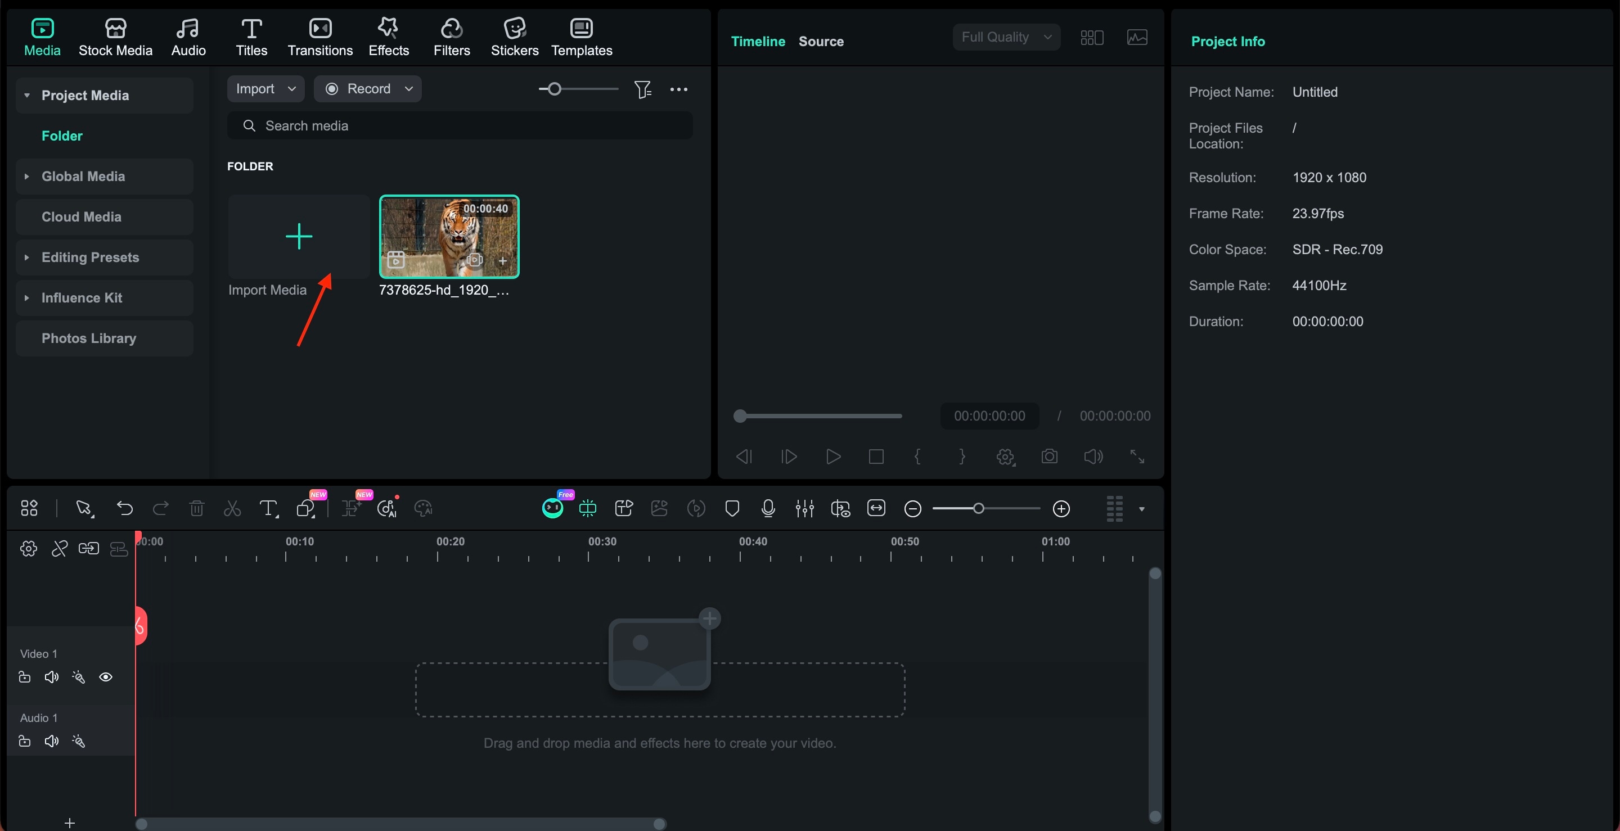The height and width of the screenshot is (831, 1620).
Task: Mute the Audio 1 track speaker
Action: click(51, 741)
